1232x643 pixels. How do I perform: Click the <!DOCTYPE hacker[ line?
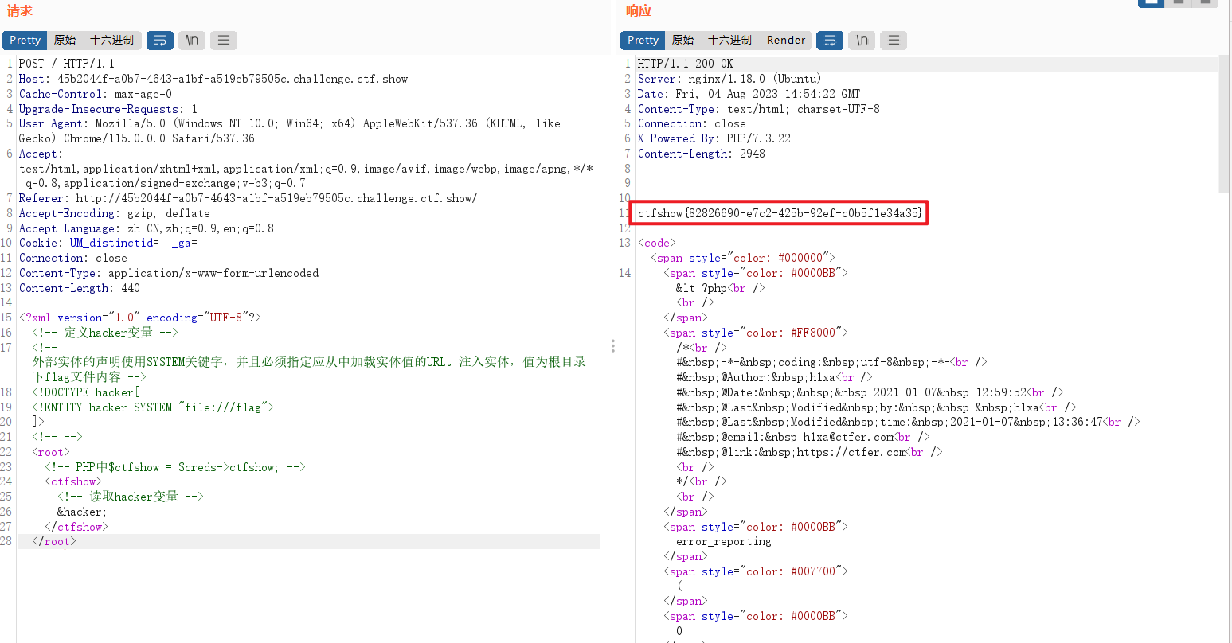[86, 392]
